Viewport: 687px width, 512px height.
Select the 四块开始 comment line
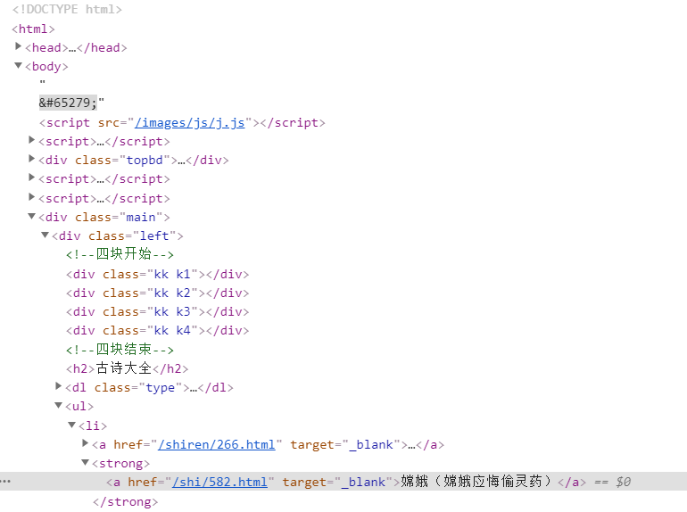pyautogui.click(x=120, y=254)
